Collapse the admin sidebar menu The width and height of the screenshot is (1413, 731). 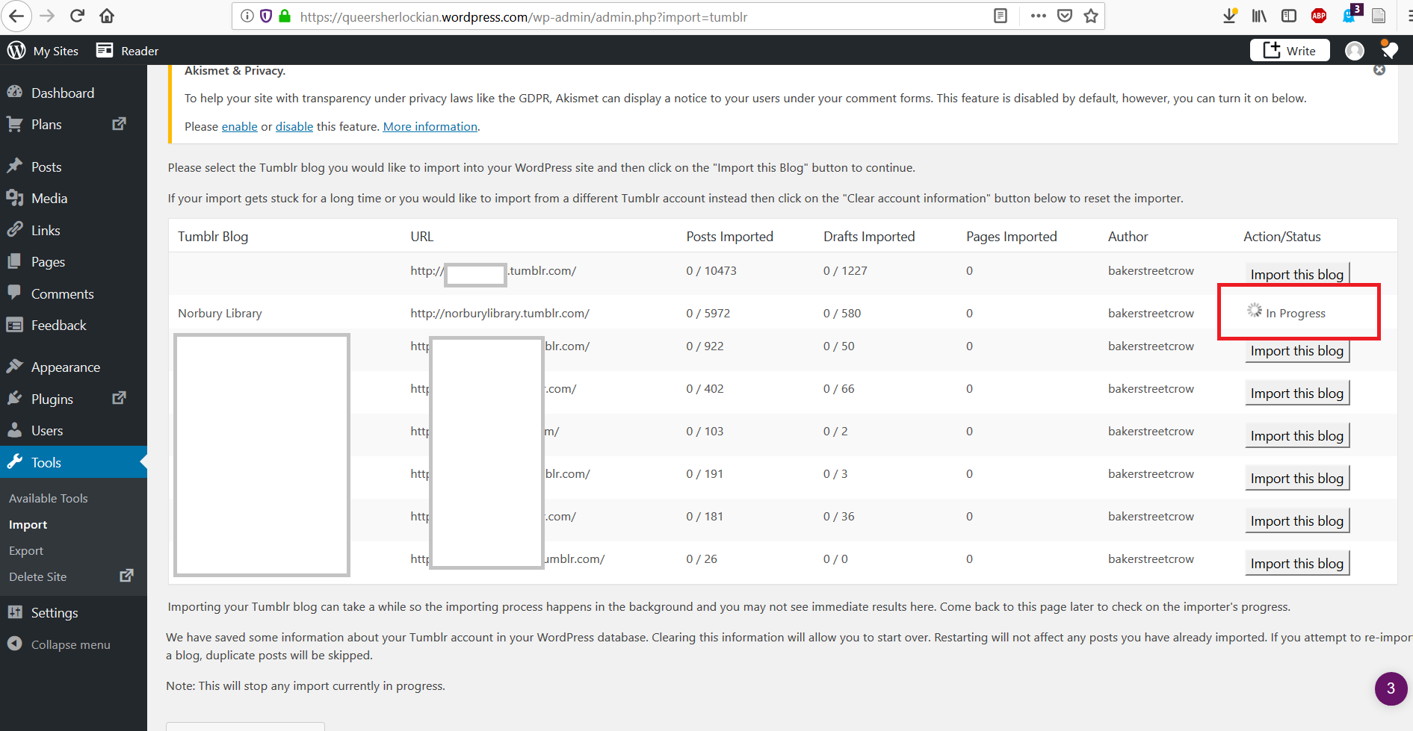tap(70, 644)
